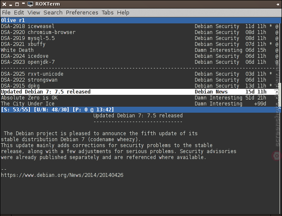This screenshot has height=216, width=282.
Task: Click the 15d 11h age in highlighted row
Action: click(x=256, y=91)
